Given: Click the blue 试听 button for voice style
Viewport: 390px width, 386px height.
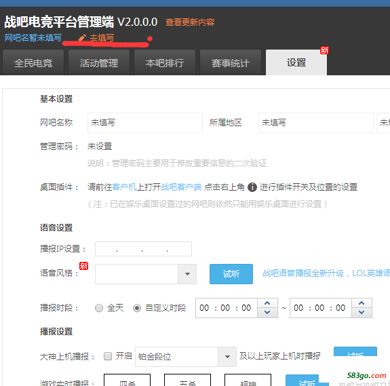Looking at the screenshot, I should click(x=231, y=274).
